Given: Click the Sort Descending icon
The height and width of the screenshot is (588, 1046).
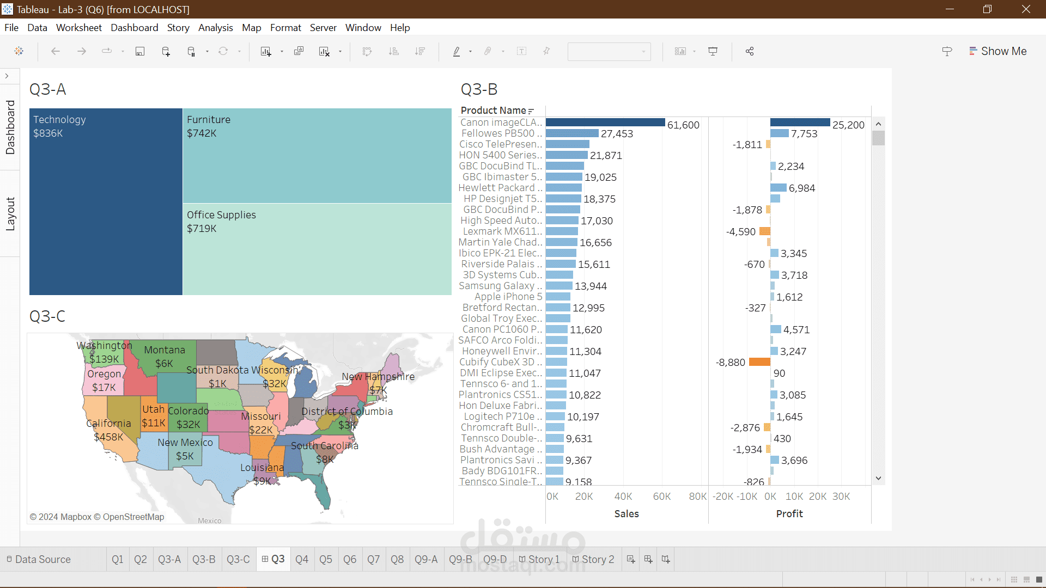Looking at the screenshot, I should (420, 51).
